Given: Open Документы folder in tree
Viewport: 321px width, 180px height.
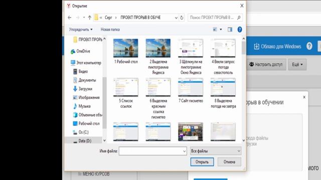Looking at the screenshot, I should 85,80.
